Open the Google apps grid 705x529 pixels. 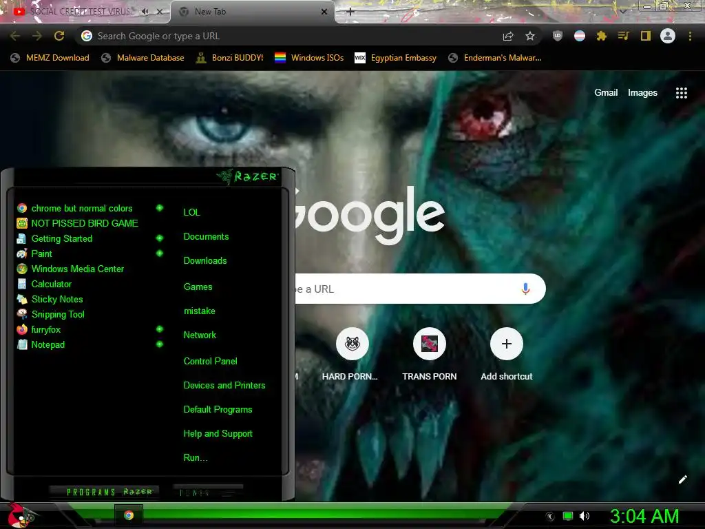[682, 93]
